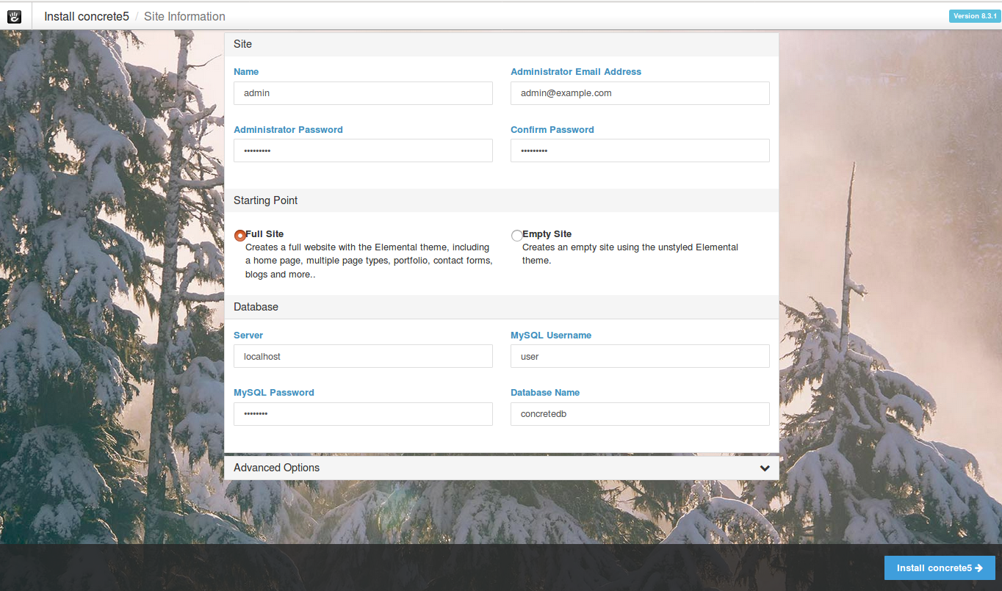
Task: Focus the site Name input field
Action: pyautogui.click(x=363, y=93)
